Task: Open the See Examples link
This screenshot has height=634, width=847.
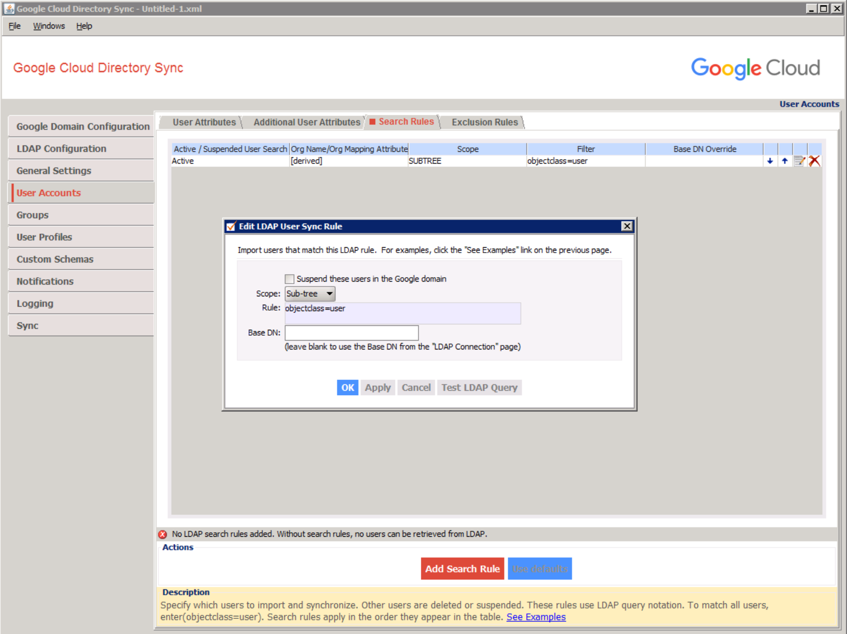Action: [536, 617]
